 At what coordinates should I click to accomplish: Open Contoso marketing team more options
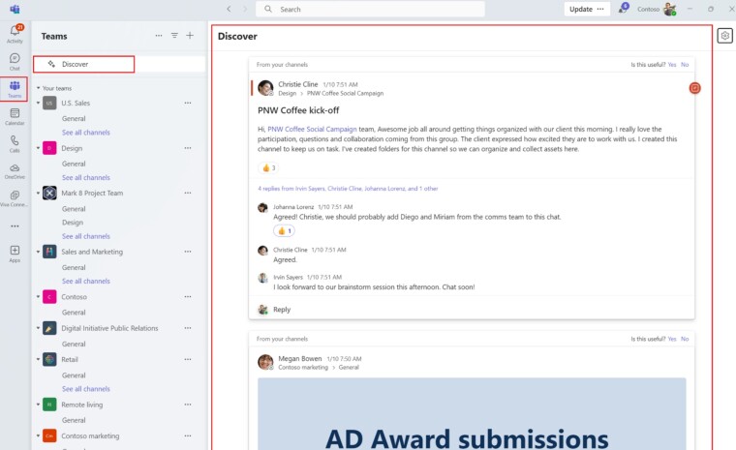pyautogui.click(x=188, y=435)
